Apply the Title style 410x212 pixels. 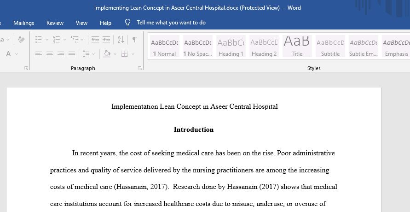point(297,47)
